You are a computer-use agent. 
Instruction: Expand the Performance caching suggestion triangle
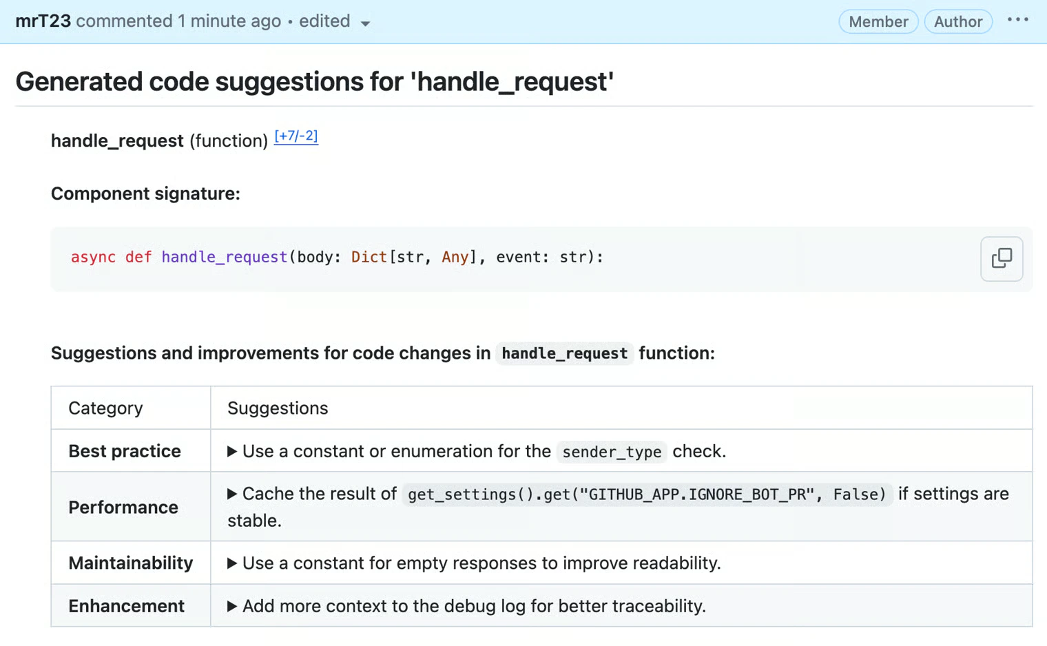pyautogui.click(x=232, y=494)
